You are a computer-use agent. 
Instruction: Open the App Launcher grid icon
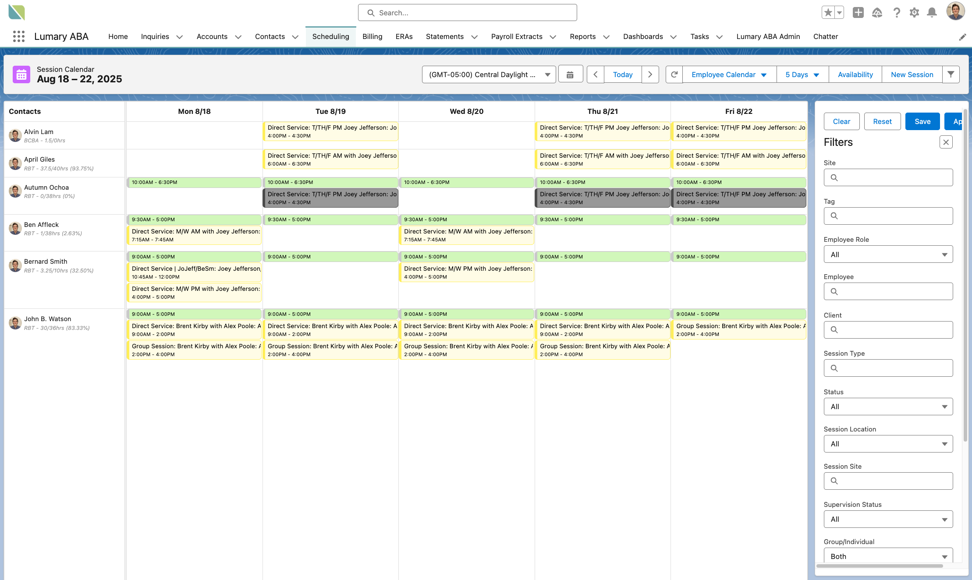(x=18, y=36)
